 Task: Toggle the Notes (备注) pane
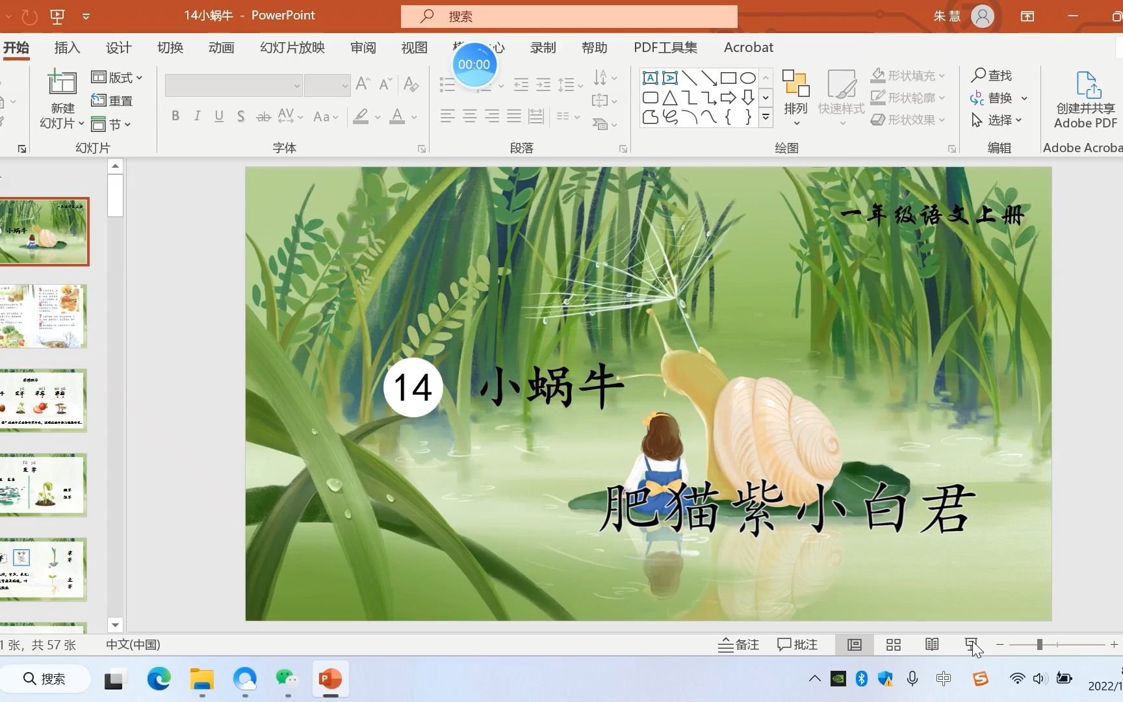738,645
